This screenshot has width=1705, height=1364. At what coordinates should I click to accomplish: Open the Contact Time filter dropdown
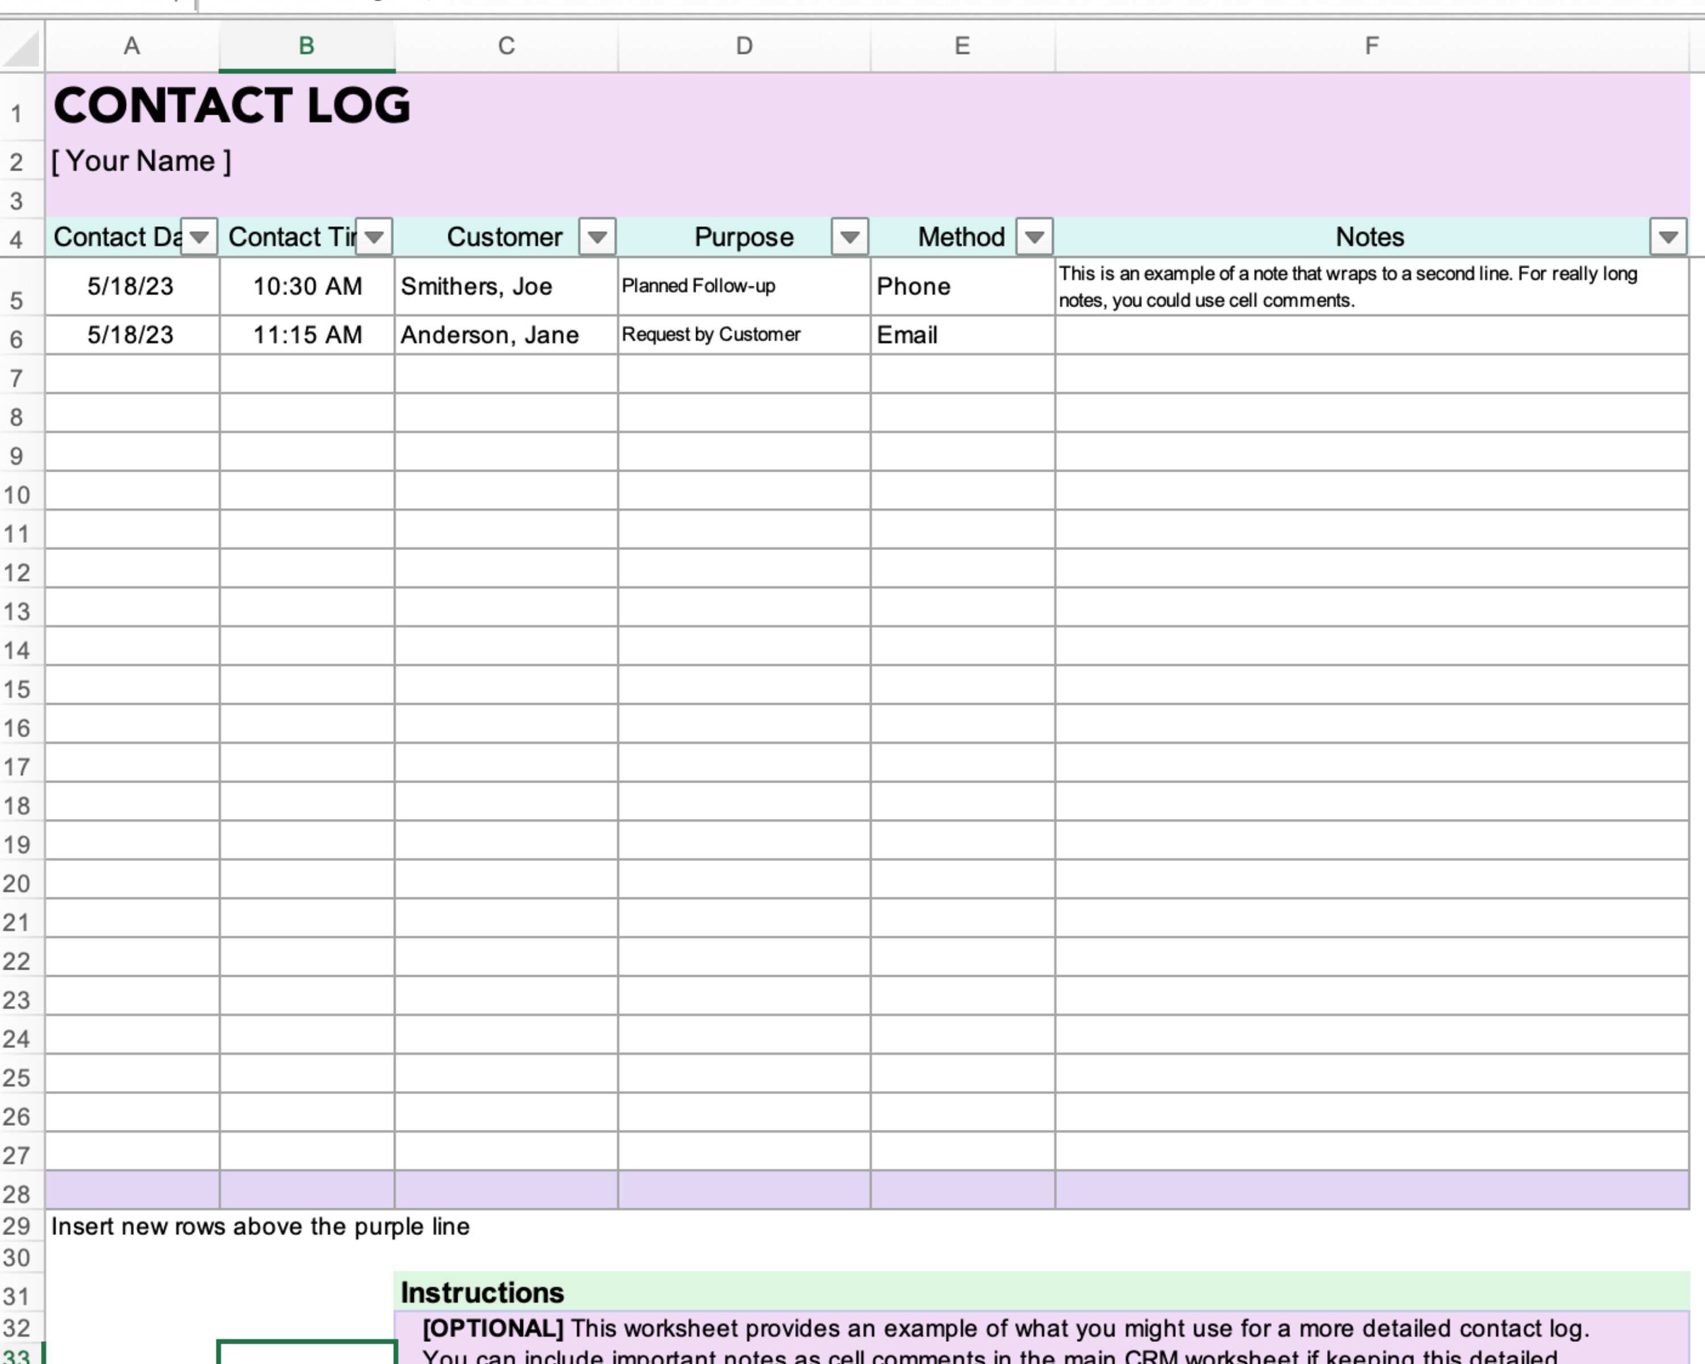coord(374,236)
